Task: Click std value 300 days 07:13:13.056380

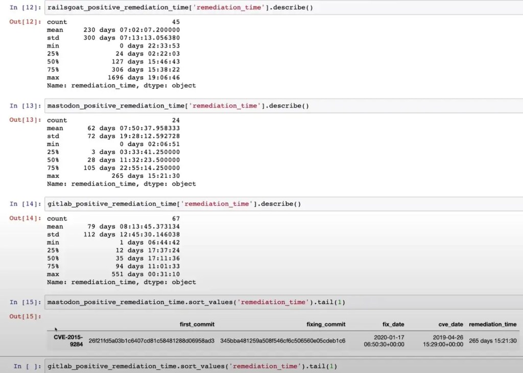Action: (x=131, y=38)
